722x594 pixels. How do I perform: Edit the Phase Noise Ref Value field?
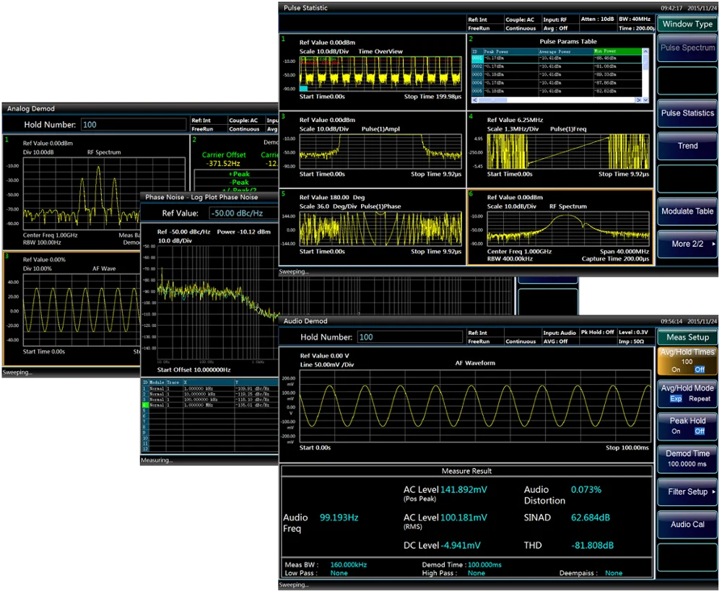coord(243,213)
